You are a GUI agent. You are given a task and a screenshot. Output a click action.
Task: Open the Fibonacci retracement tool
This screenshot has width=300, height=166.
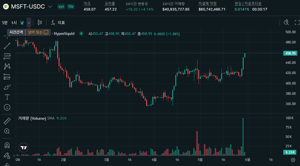(x=7, y=56)
